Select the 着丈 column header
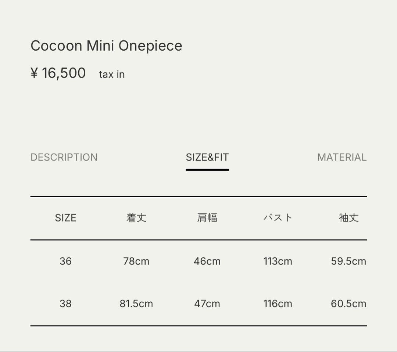The image size is (397, 352). 136,218
